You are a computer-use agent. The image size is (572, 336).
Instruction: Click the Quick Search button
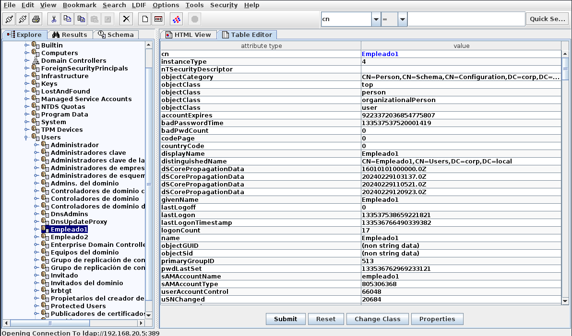547,19
